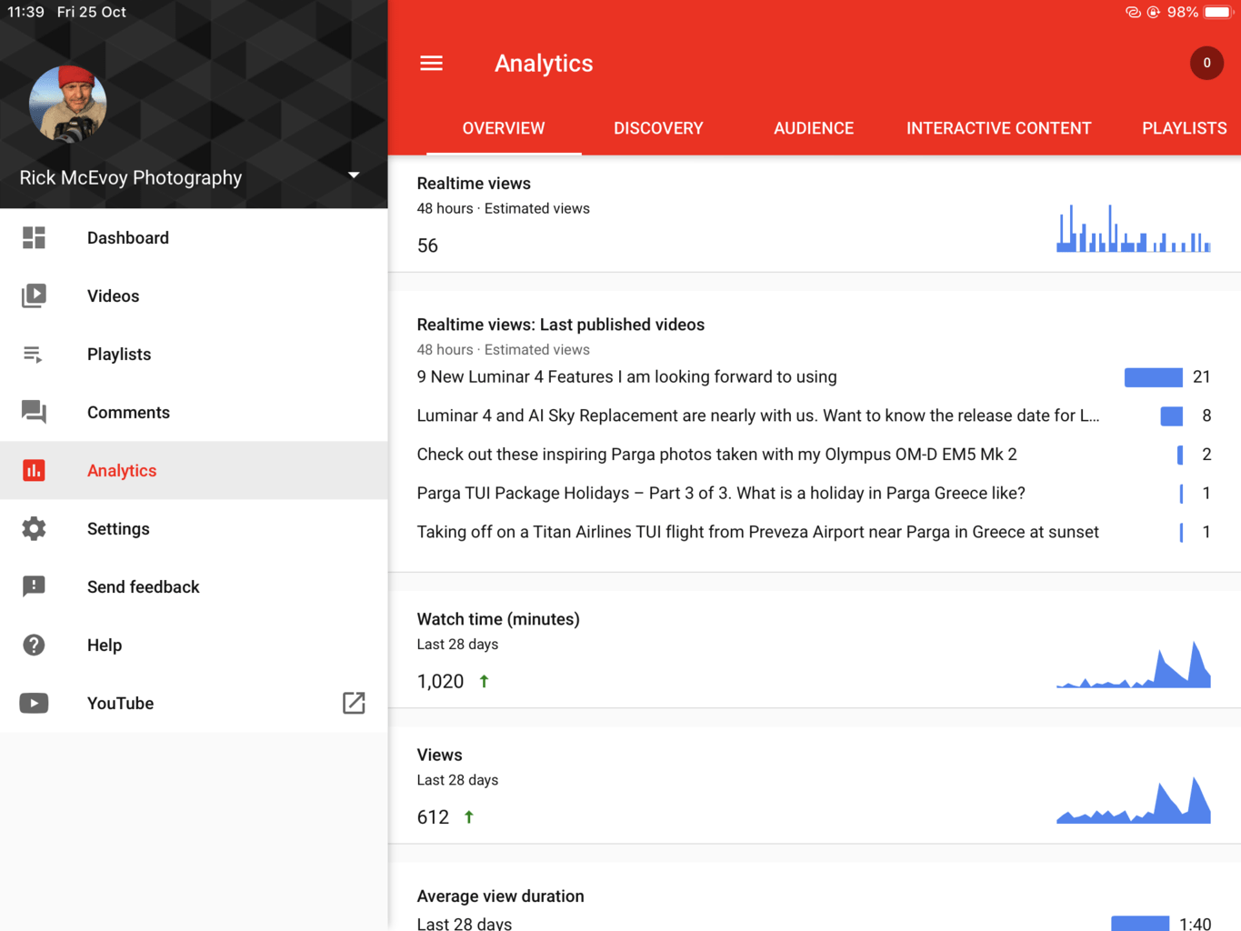Open 'Check out these inspiring Parga photos' row
Screen dimensions: 1241x931
(x=815, y=455)
